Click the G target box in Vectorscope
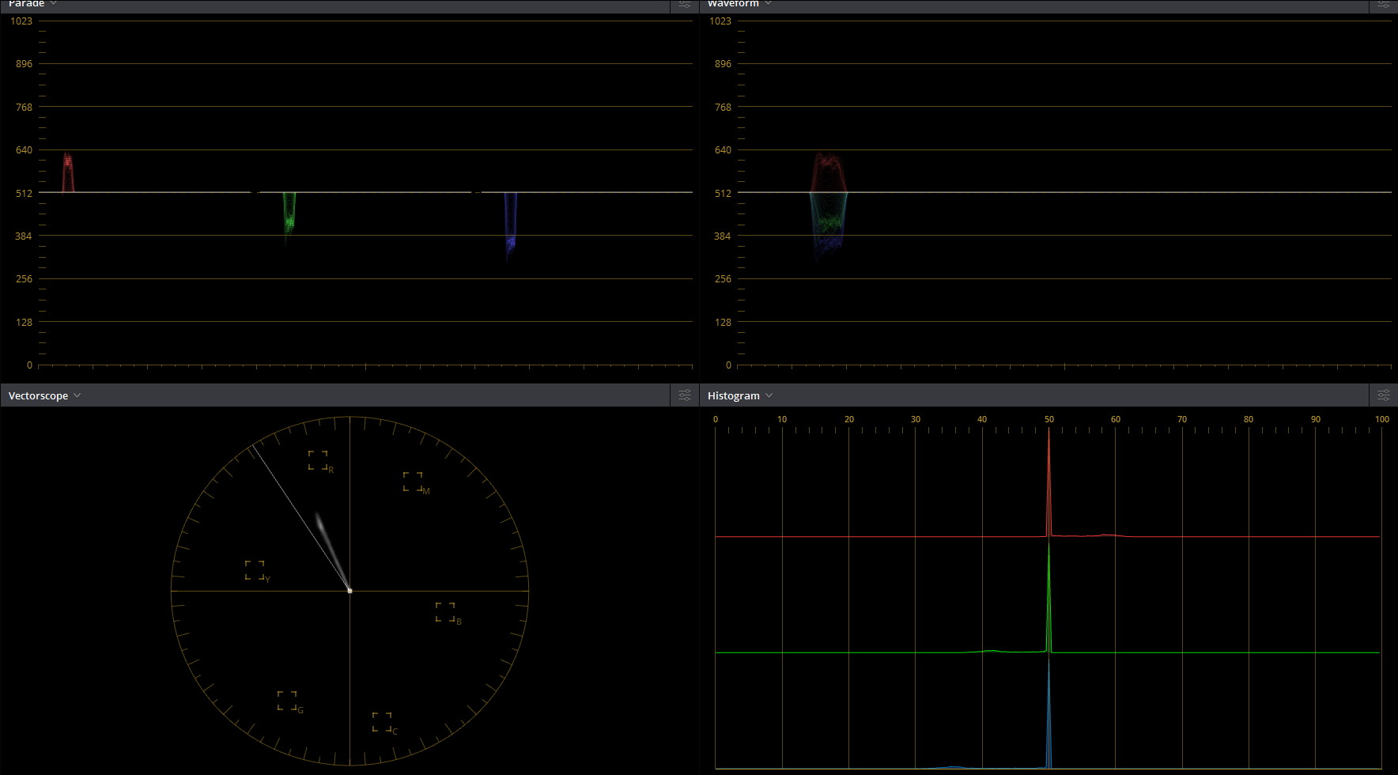 tap(287, 701)
